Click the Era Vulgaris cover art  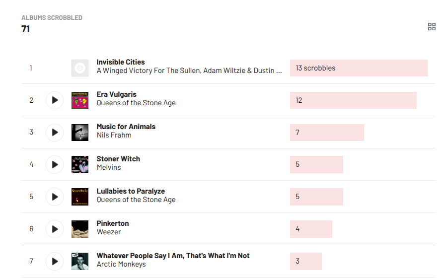coord(80,100)
